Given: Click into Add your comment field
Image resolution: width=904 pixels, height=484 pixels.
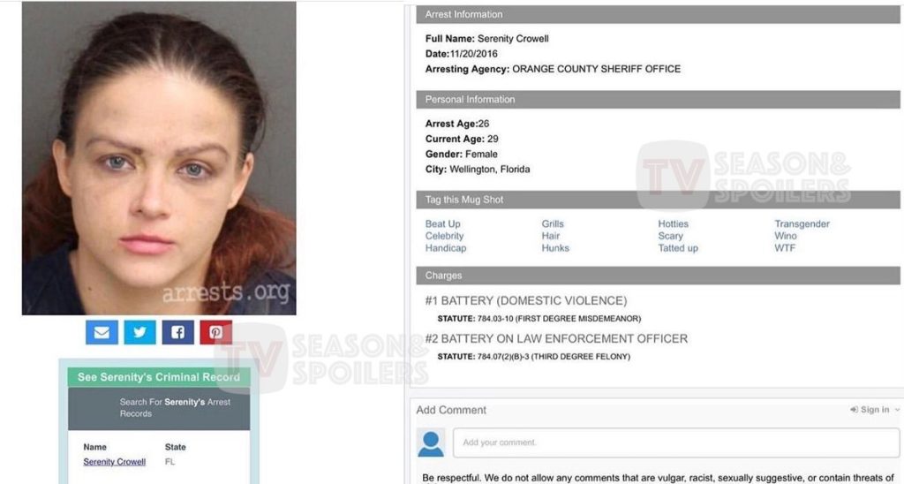Looking at the screenshot, I should [x=676, y=442].
